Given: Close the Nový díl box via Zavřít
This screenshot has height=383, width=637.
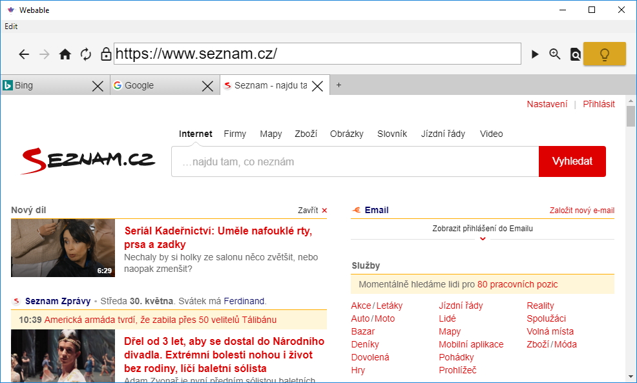Looking at the screenshot, I should [313, 211].
